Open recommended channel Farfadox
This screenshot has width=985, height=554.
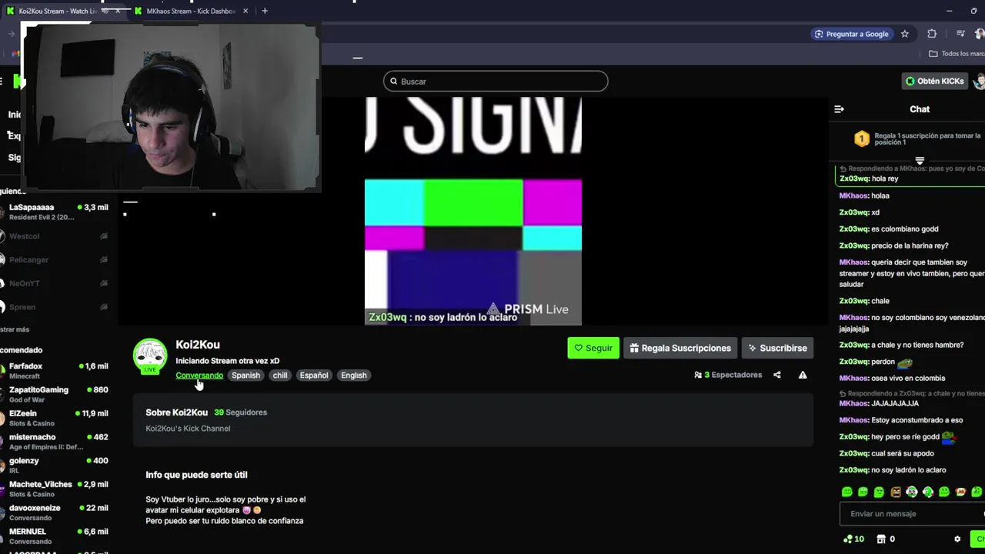click(x=55, y=370)
